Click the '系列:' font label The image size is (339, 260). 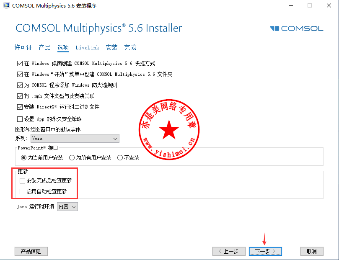[21, 139]
